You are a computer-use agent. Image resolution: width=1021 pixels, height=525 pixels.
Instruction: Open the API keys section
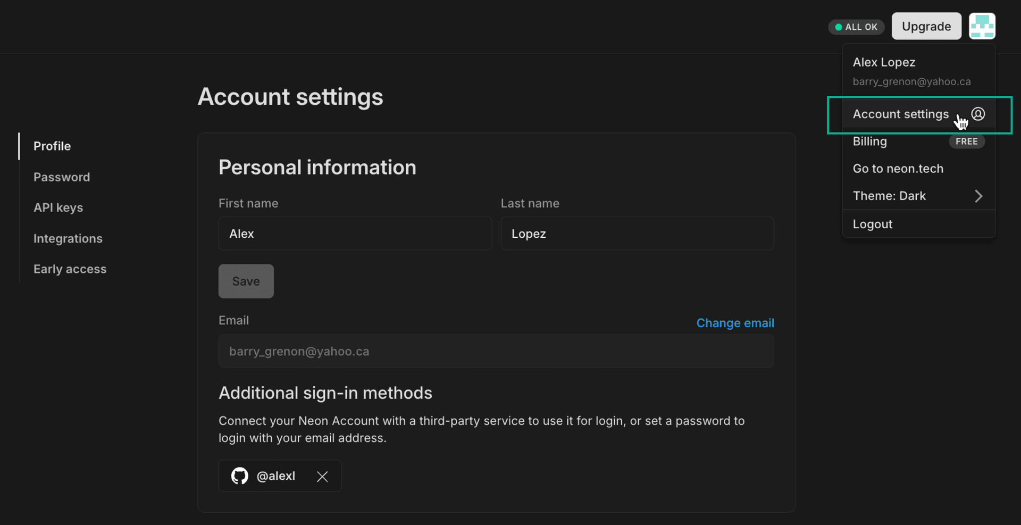58,207
